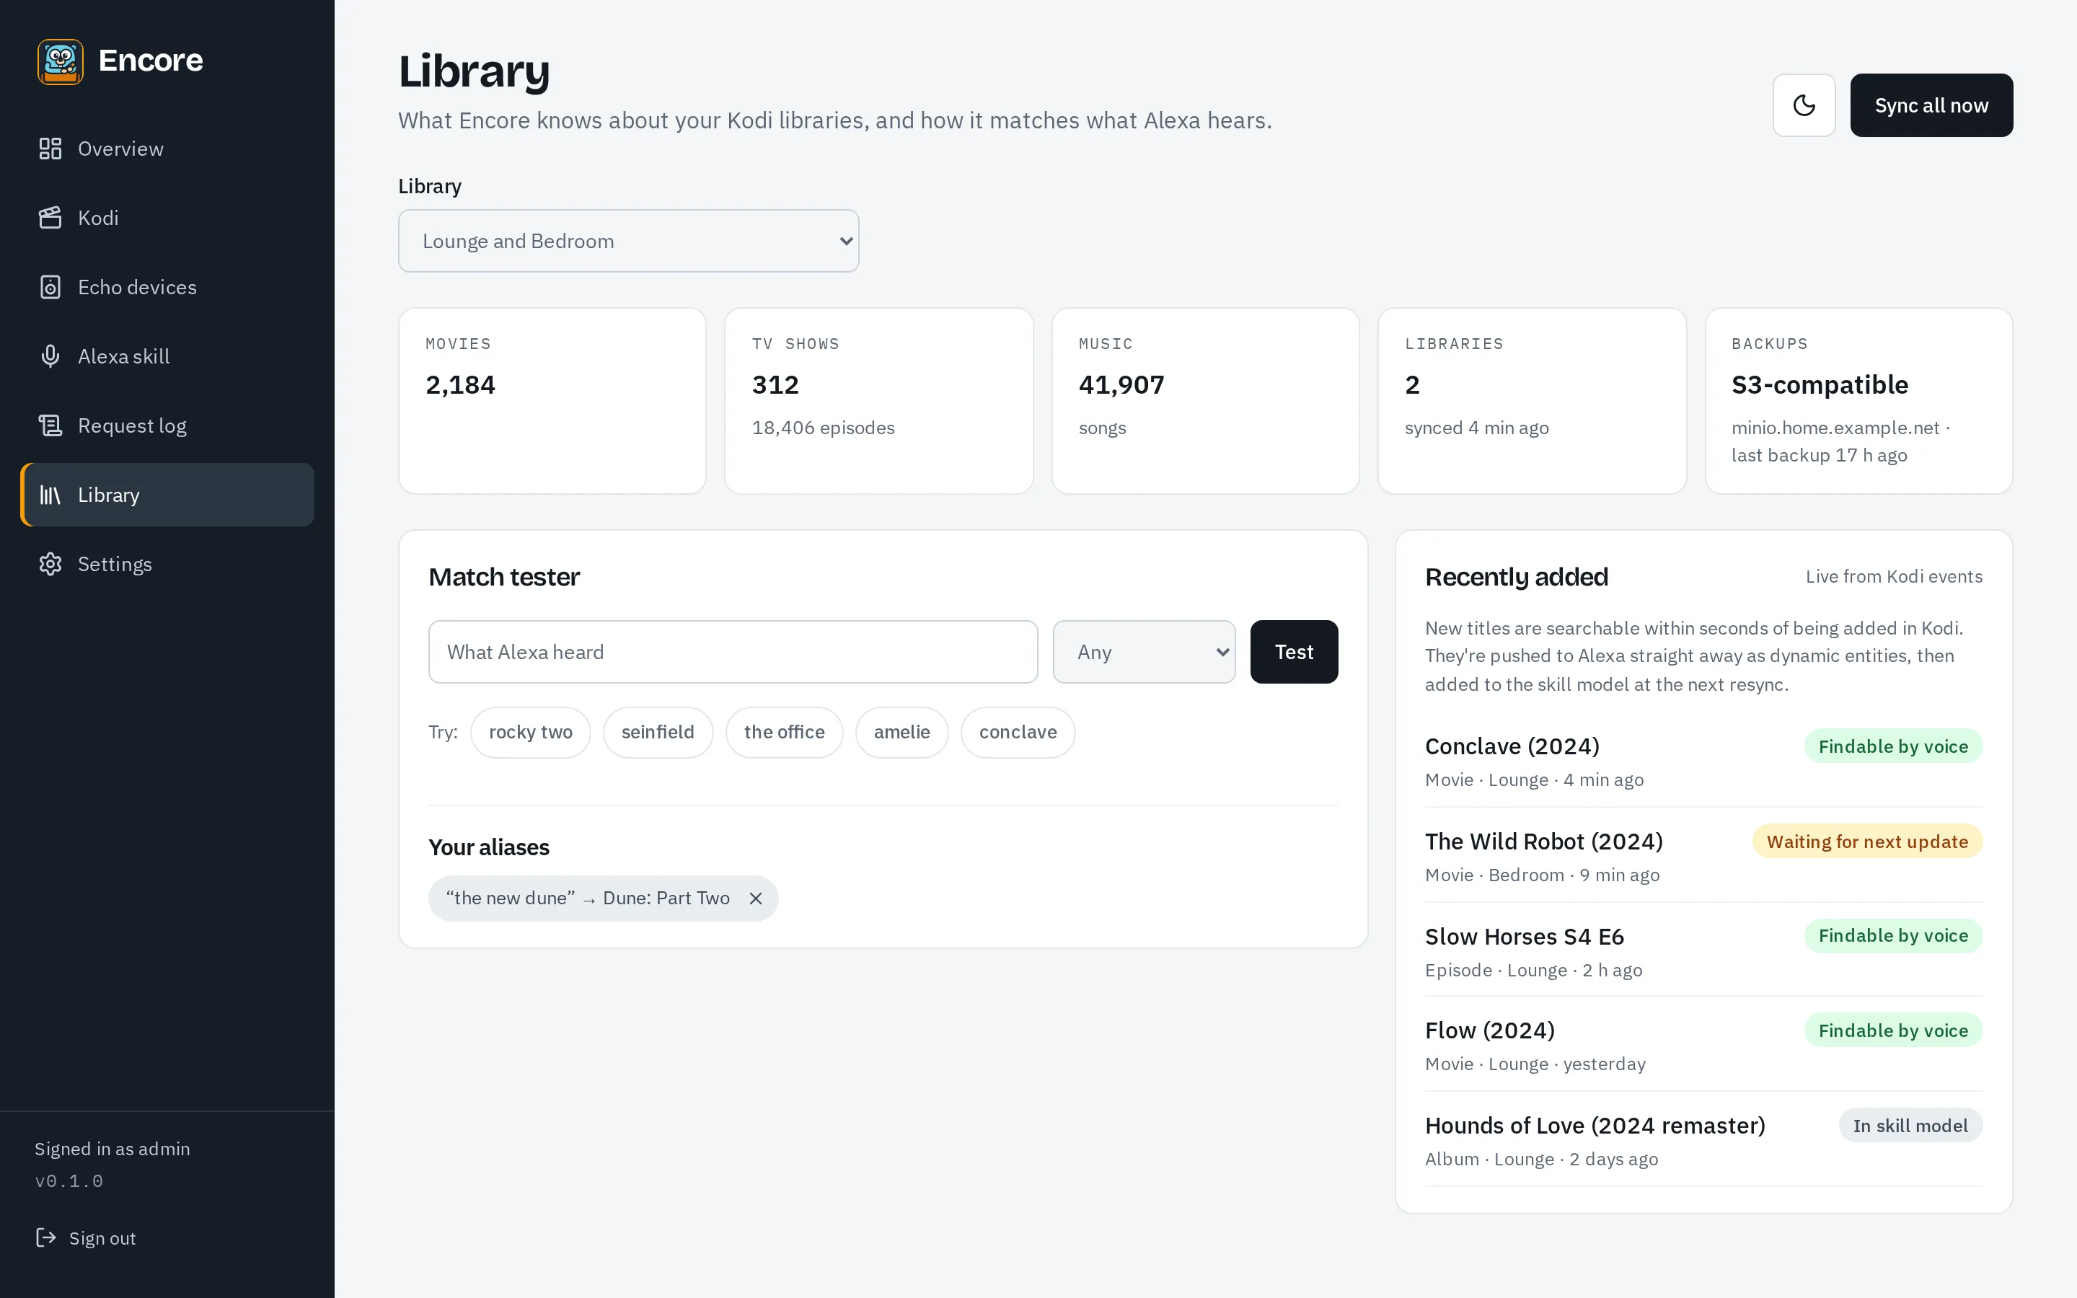Image resolution: width=2077 pixels, height=1298 pixels.
Task: Open the Kodi section
Action: click(167, 218)
